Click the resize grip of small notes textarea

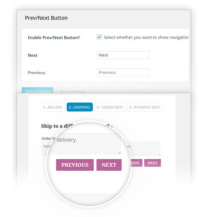coord(159,154)
